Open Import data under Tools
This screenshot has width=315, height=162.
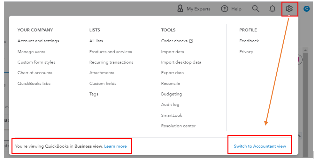click(x=173, y=52)
